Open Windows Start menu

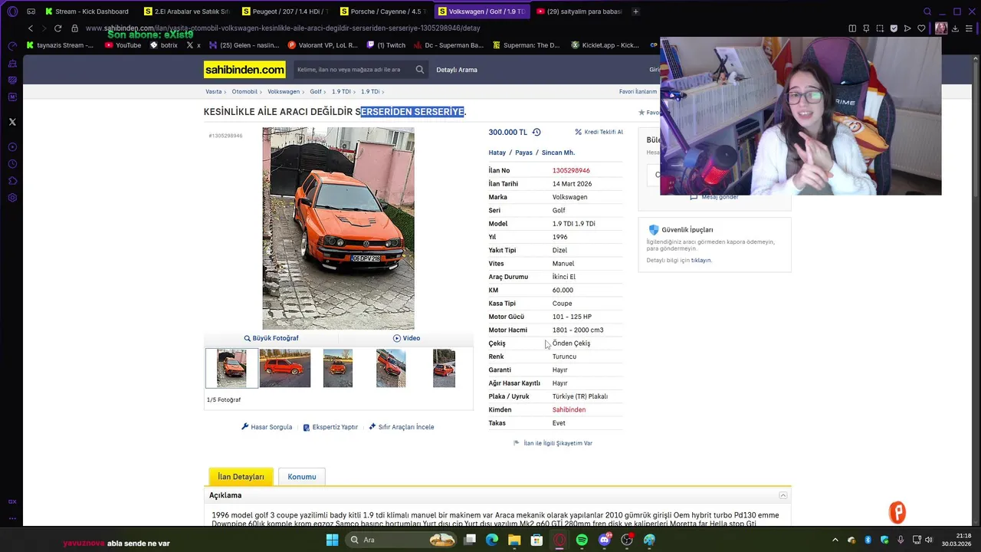point(332,540)
